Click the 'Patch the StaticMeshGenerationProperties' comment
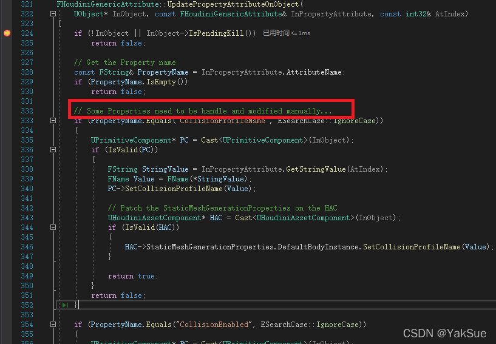The width and height of the screenshot is (496, 344). pyautogui.click(x=222, y=208)
